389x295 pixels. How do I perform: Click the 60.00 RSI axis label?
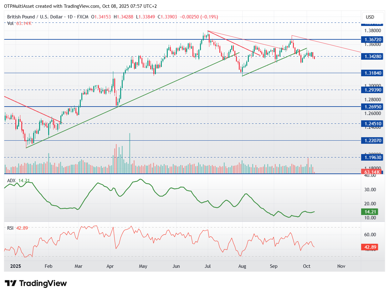pos(370,235)
